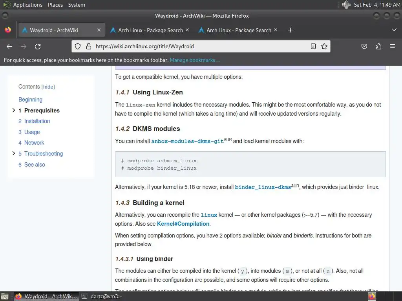Open binder_linux-dkms AUR link

[263, 187]
